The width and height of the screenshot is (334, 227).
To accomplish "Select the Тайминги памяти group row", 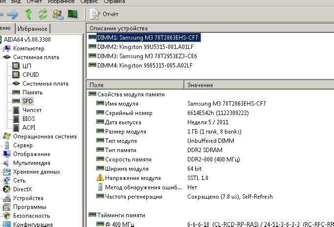I will coord(121,215).
